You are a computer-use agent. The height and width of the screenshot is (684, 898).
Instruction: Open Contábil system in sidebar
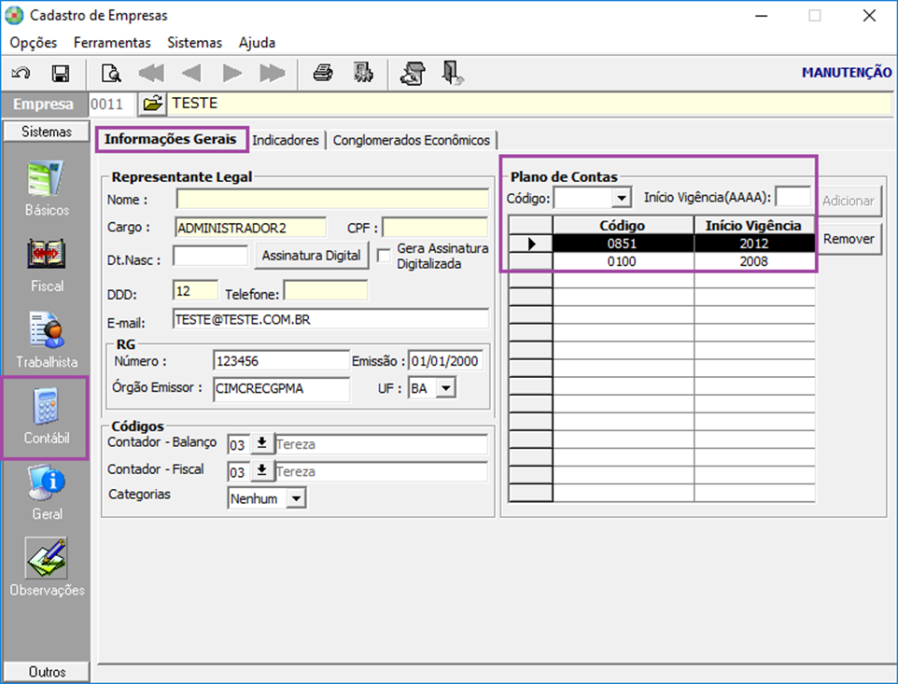coord(46,417)
